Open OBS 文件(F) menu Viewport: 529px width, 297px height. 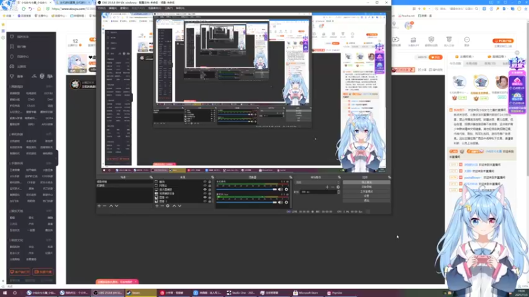pyautogui.click(x=101, y=8)
